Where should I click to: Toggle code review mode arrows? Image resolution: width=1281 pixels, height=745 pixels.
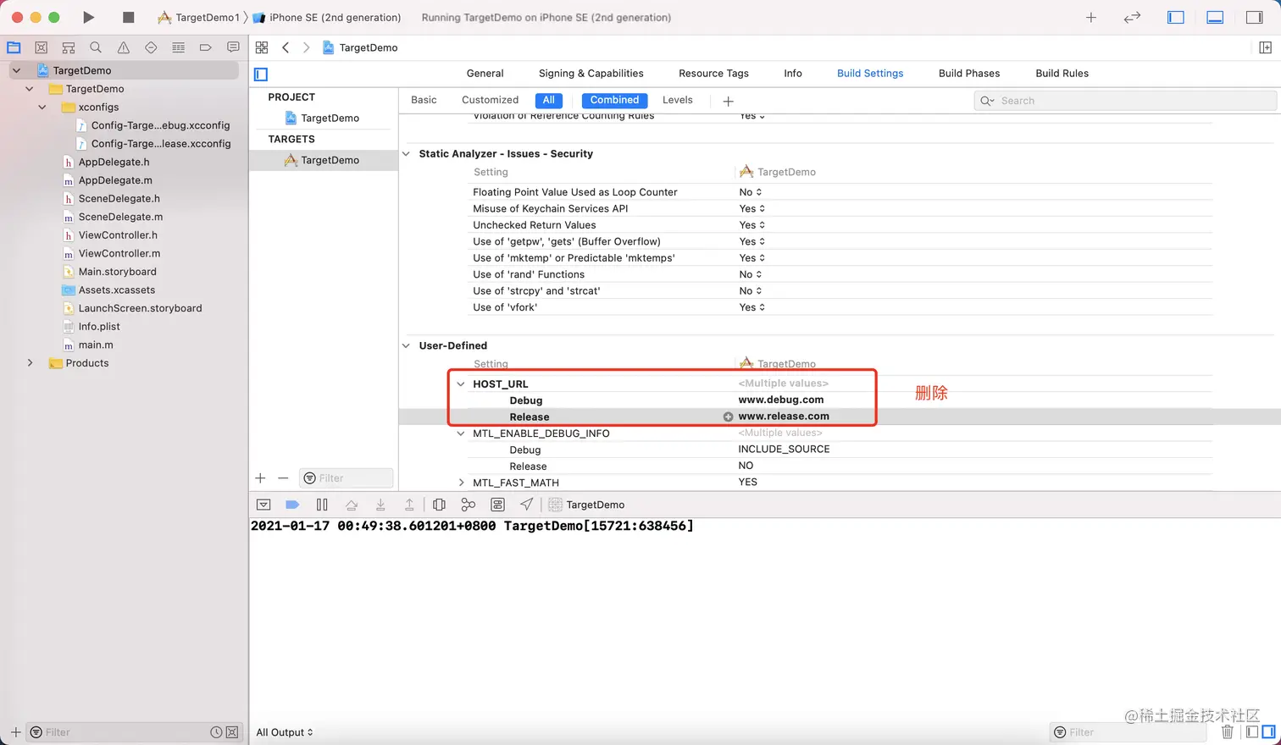tap(1132, 17)
